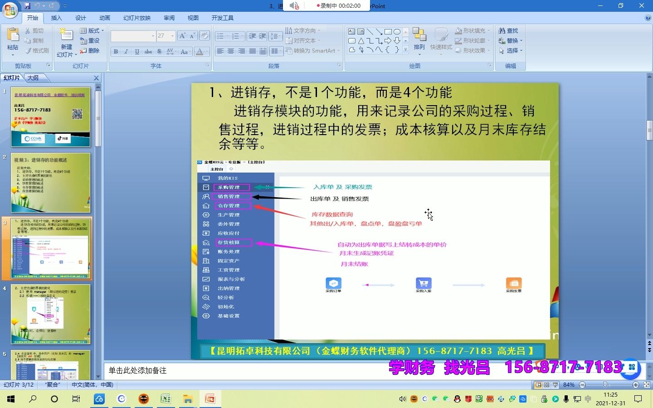This screenshot has height=408, width=653.
Task: Open the Design (设计) ribbon tab
Action: click(x=81, y=18)
